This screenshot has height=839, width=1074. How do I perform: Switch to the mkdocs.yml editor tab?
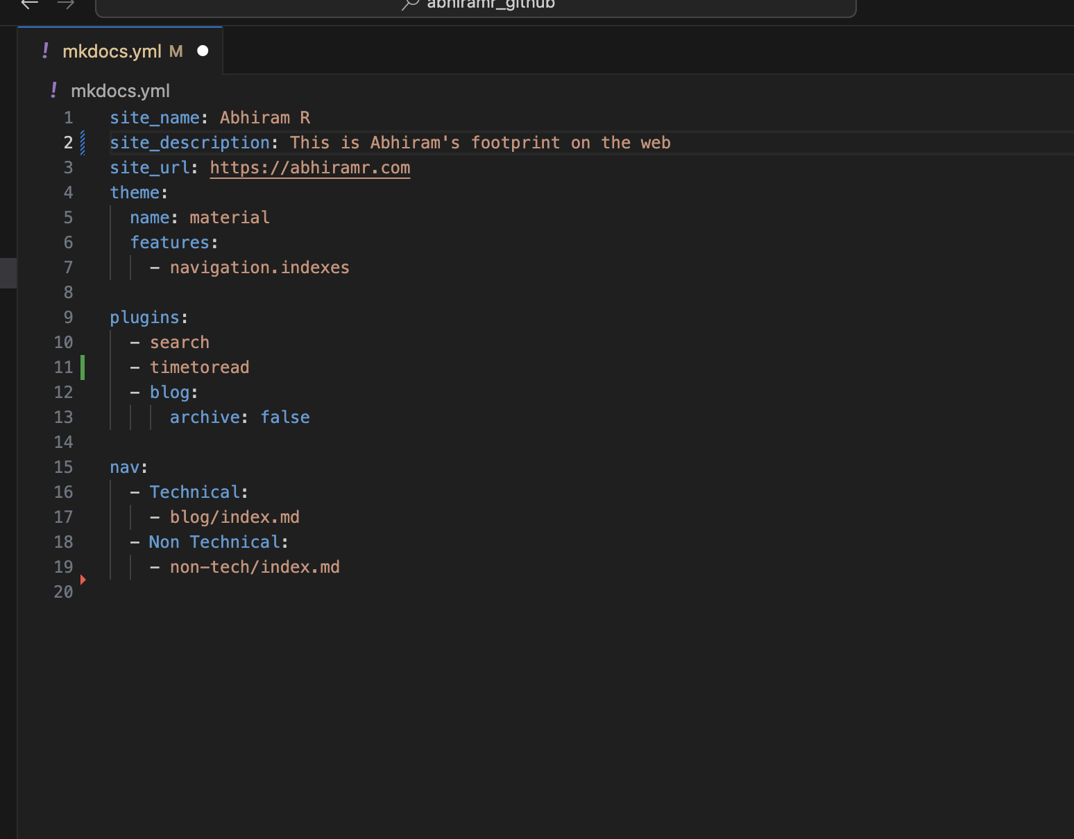click(112, 51)
